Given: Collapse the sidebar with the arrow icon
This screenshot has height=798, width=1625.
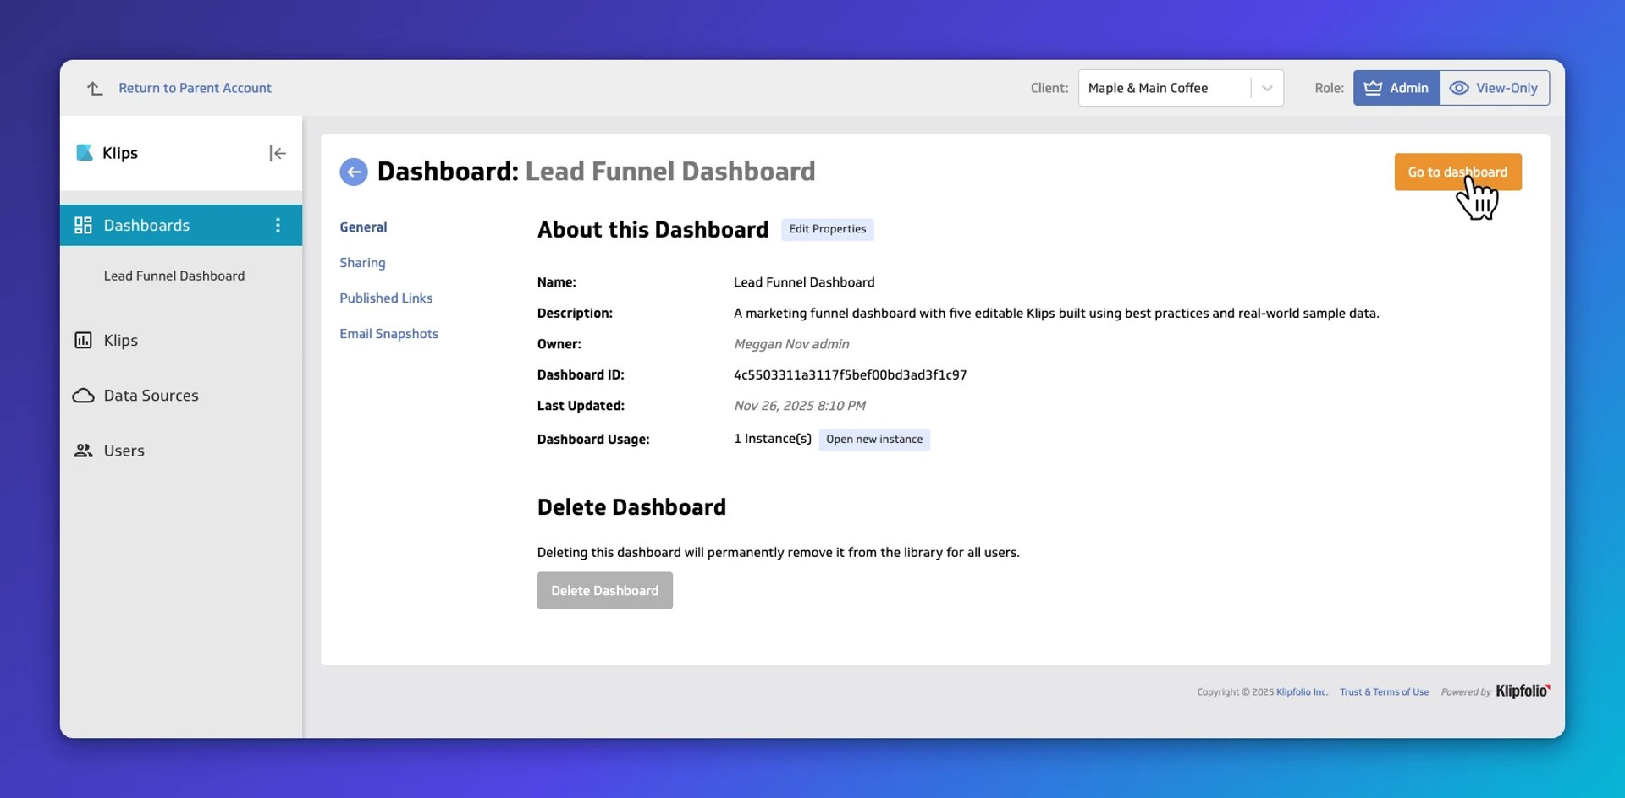Looking at the screenshot, I should (278, 153).
